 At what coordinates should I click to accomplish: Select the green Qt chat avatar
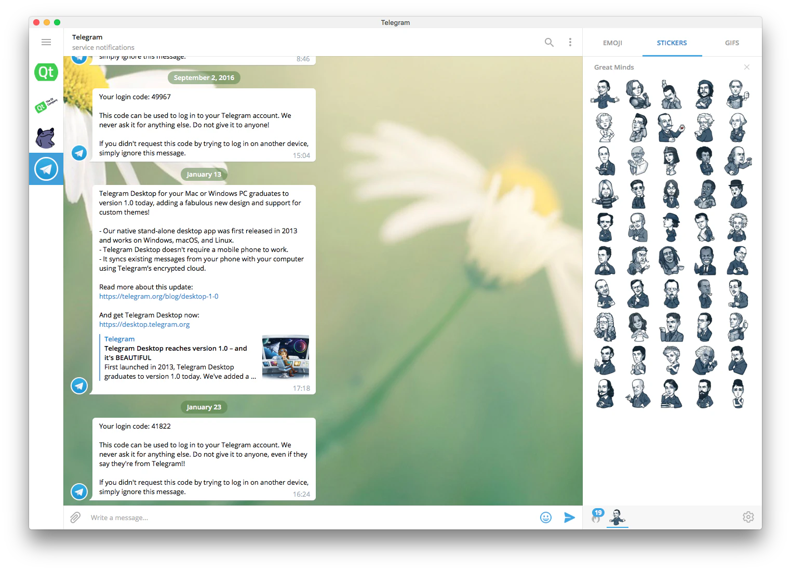click(46, 72)
